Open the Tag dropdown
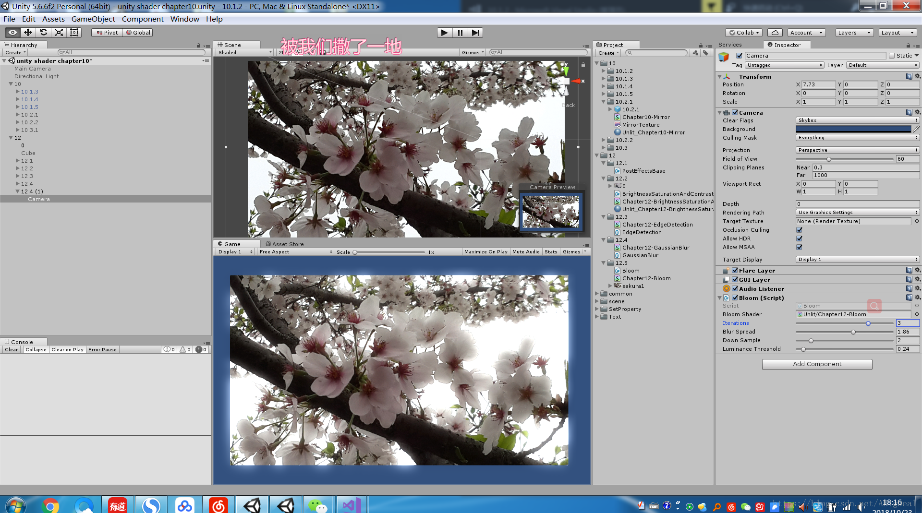 click(785, 65)
